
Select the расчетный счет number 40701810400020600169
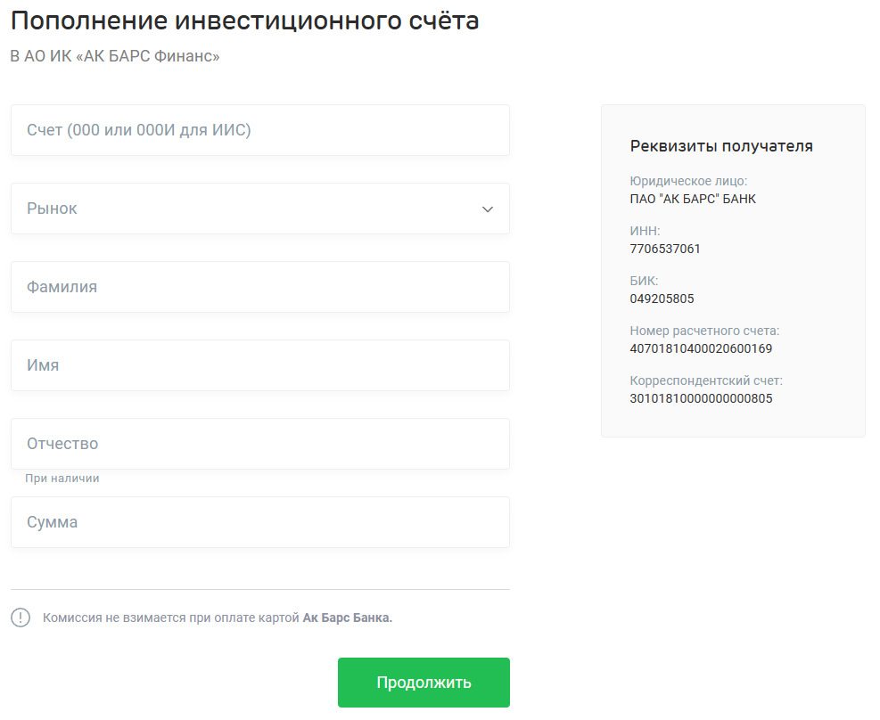(701, 348)
